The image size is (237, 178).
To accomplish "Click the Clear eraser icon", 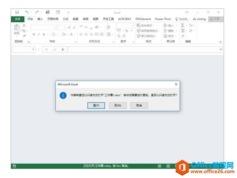I will pos(183,36).
